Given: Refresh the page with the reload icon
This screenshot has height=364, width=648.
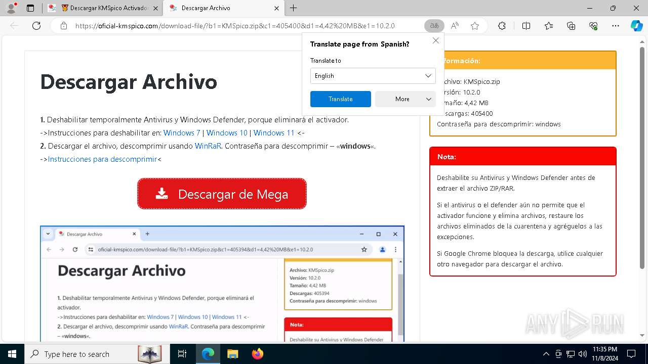Looking at the screenshot, I should (36, 26).
